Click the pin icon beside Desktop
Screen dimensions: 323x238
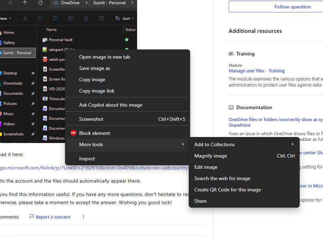click(33, 73)
